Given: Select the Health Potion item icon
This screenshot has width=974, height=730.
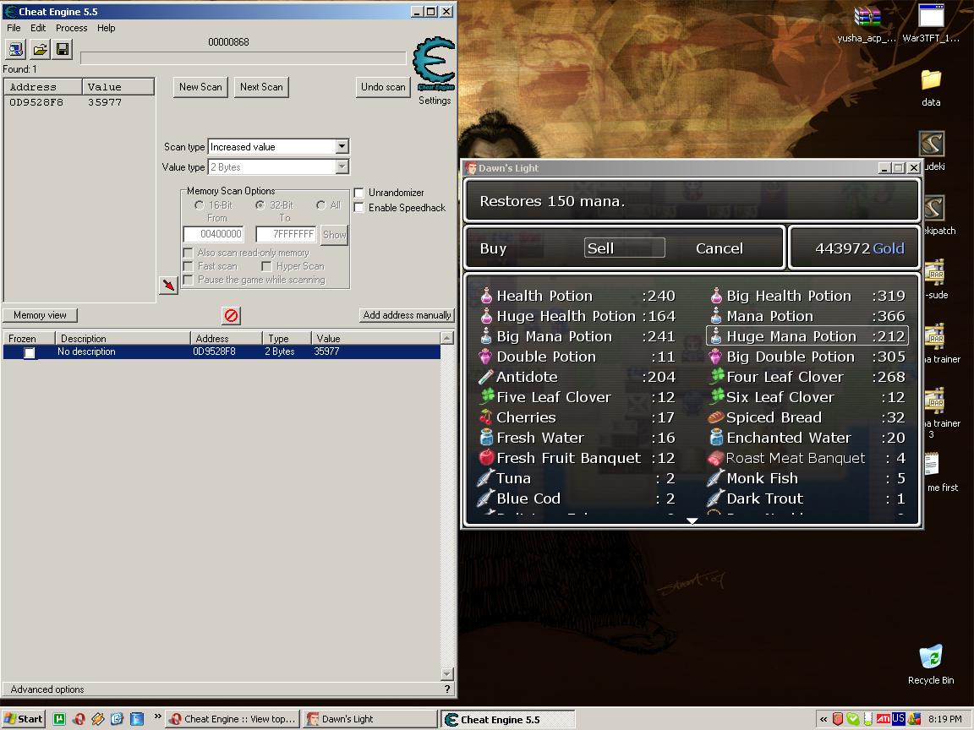Looking at the screenshot, I should (x=486, y=296).
